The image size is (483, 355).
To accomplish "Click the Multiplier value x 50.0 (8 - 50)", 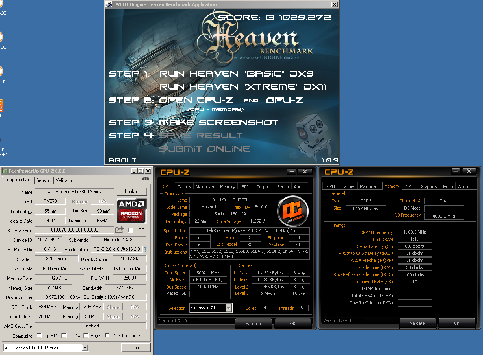I will (x=208, y=280).
